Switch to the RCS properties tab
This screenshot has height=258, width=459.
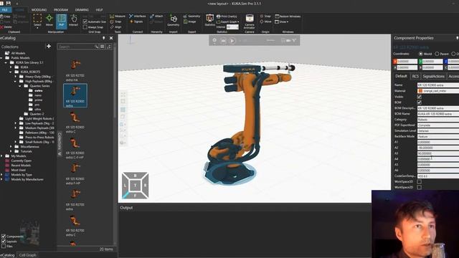point(415,77)
